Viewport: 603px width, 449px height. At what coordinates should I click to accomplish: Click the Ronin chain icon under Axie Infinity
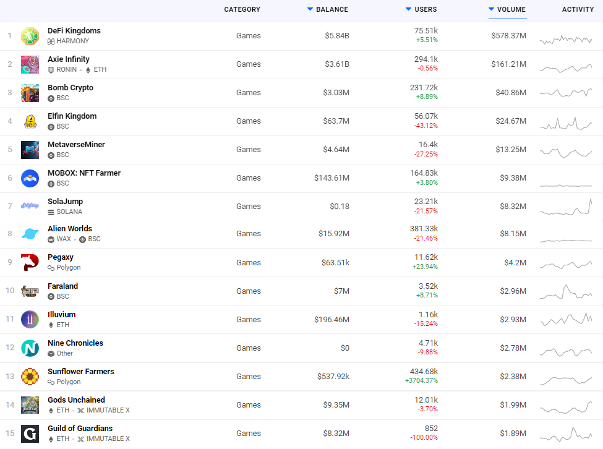pyautogui.click(x=51, y=70)
